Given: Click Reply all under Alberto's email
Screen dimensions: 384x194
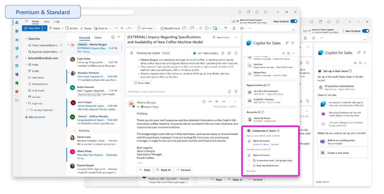Looking at the screenshot, I should [x=163, y=170].
